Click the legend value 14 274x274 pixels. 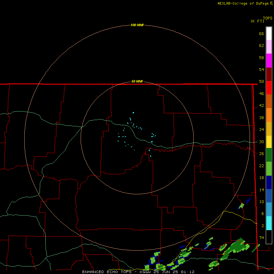[262, 190]
